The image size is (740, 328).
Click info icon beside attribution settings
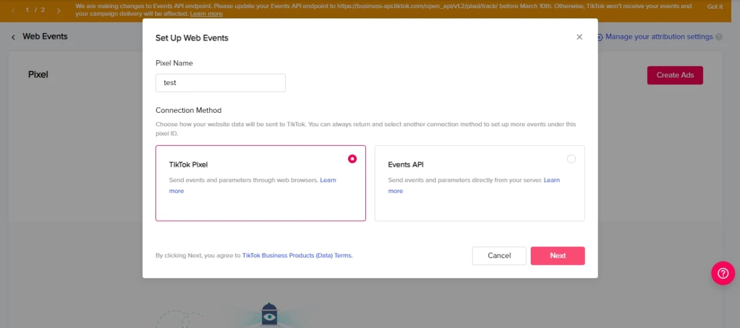[719, 37]
